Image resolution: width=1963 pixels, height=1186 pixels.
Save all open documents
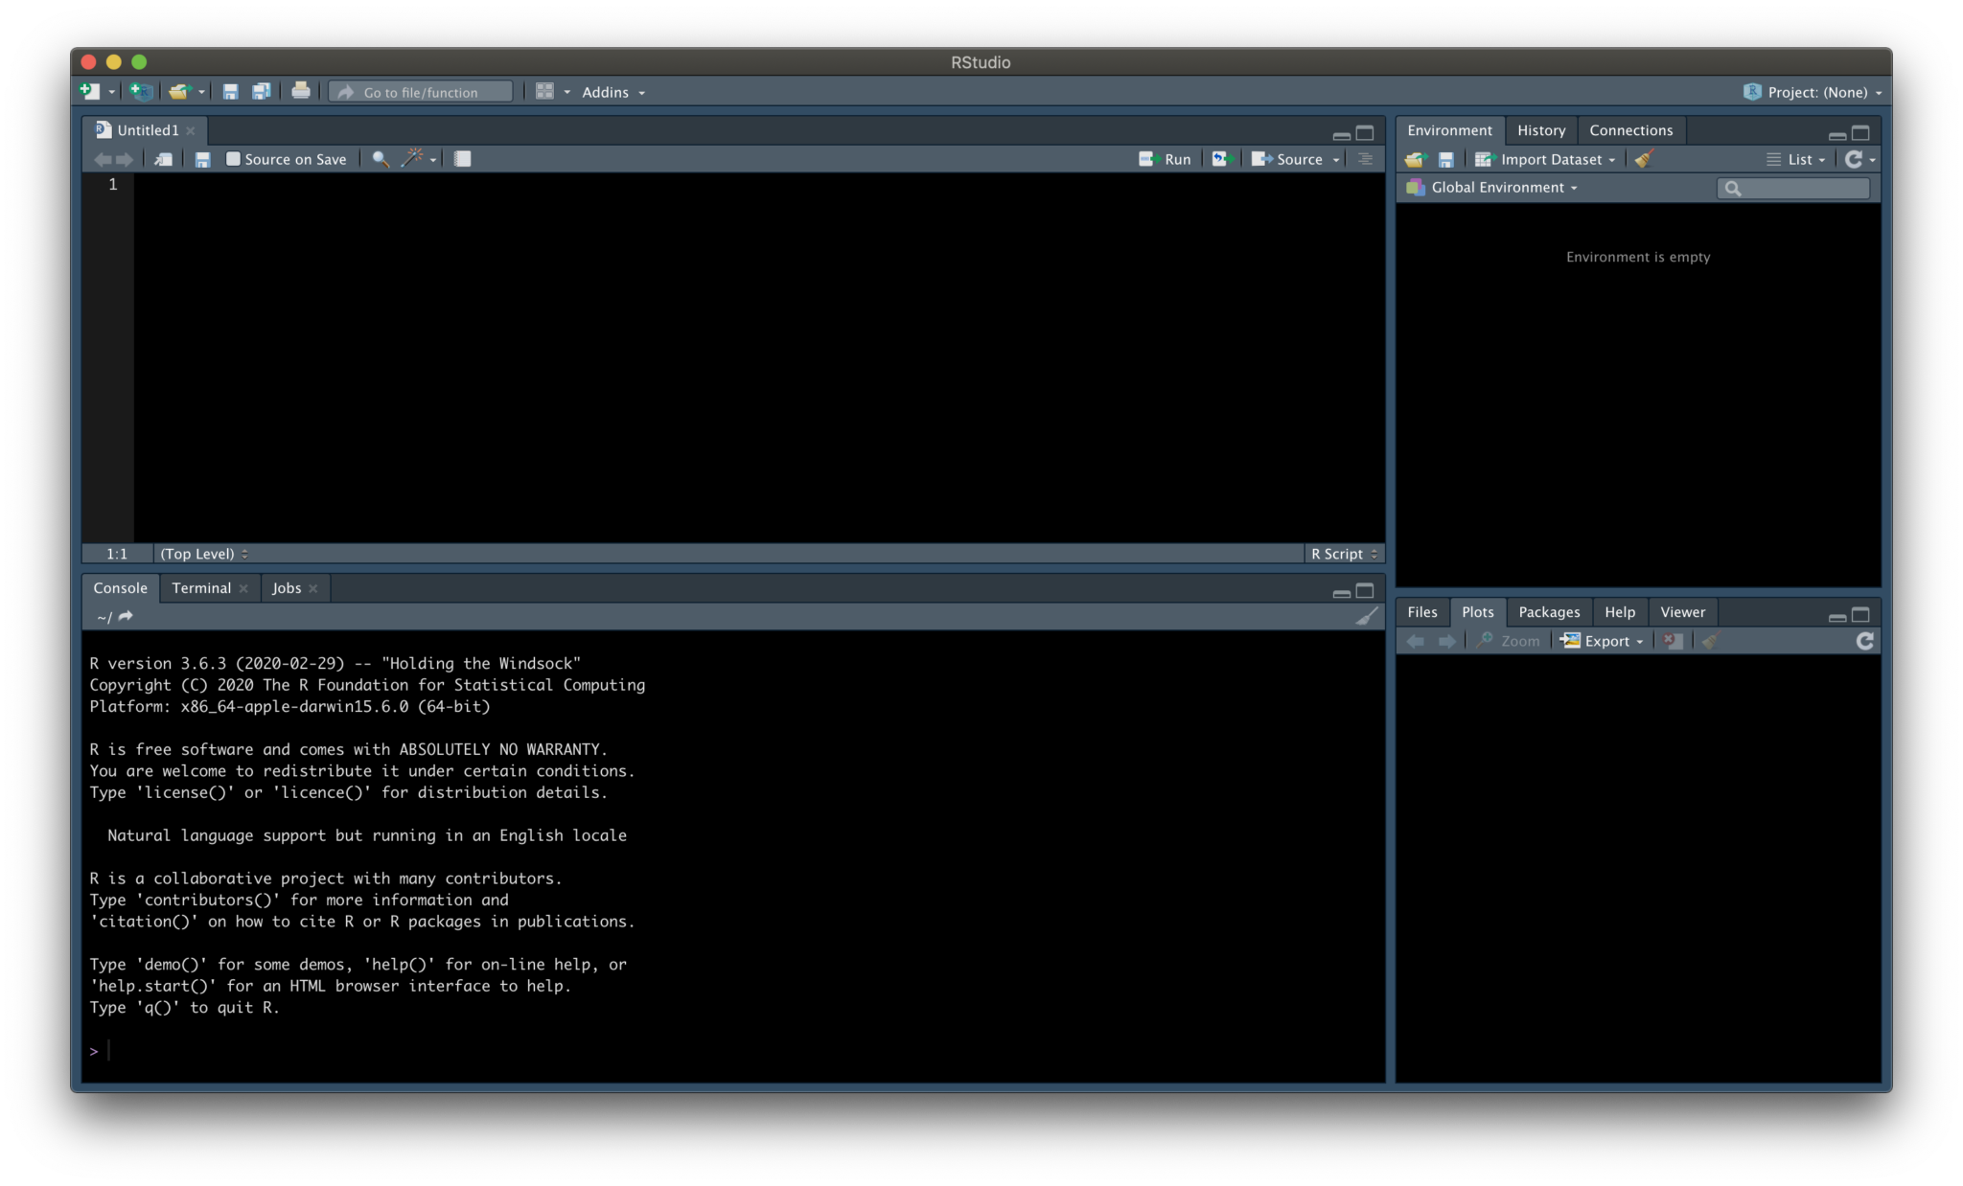261,92
